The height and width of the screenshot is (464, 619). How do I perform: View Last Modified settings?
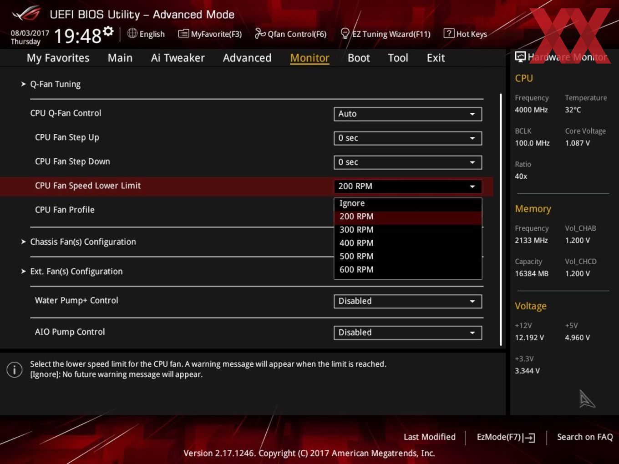(x=429, y=437)
